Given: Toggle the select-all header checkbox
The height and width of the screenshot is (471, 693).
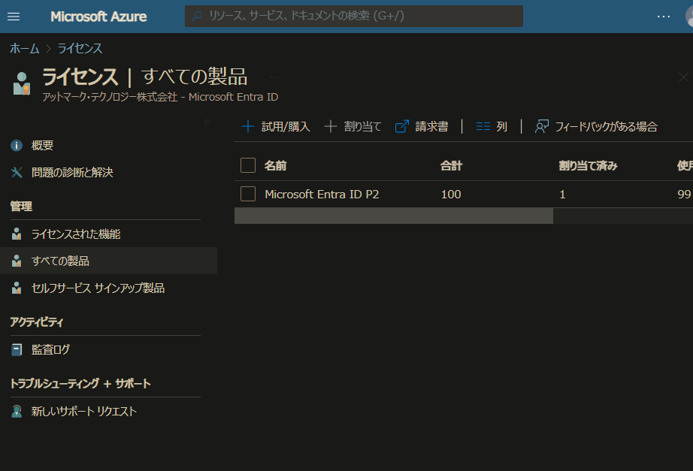Looking at the screenshot, I should tap(248, 165).
